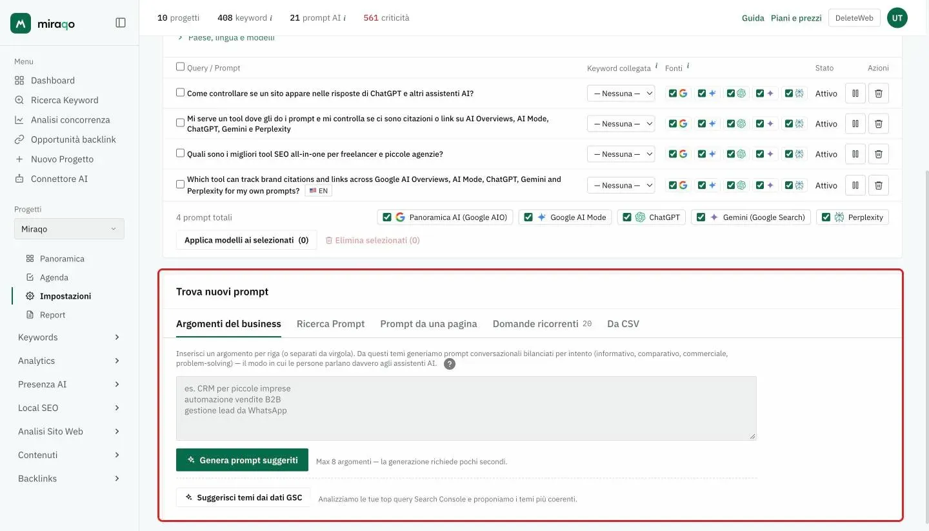
Task: Focus the business topics text area
Action: tap(466, 408)
